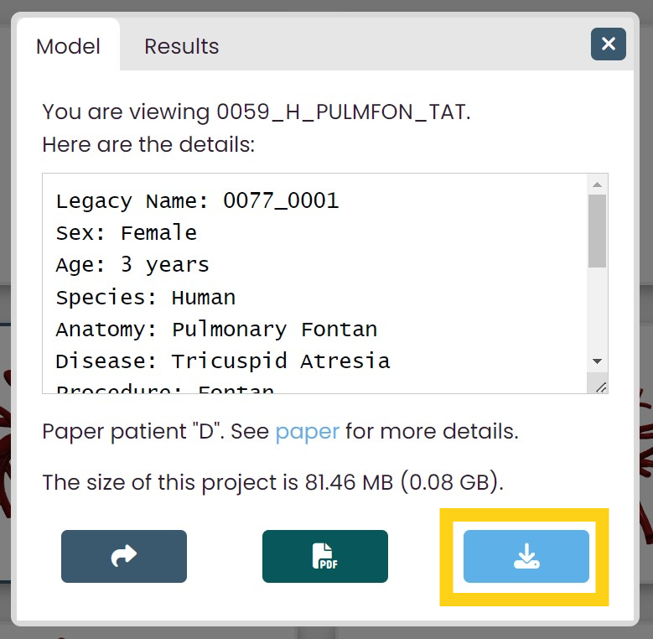Open the PDF document button
This screenshot has height=639, width=653.
tap(325, 556)
